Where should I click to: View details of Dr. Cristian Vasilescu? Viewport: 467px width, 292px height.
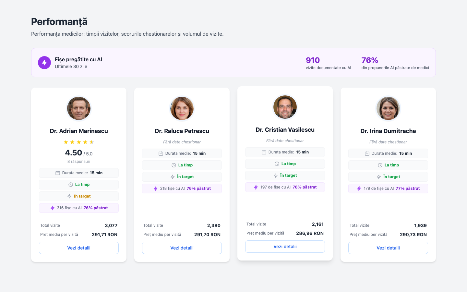(x=285, y=247)
